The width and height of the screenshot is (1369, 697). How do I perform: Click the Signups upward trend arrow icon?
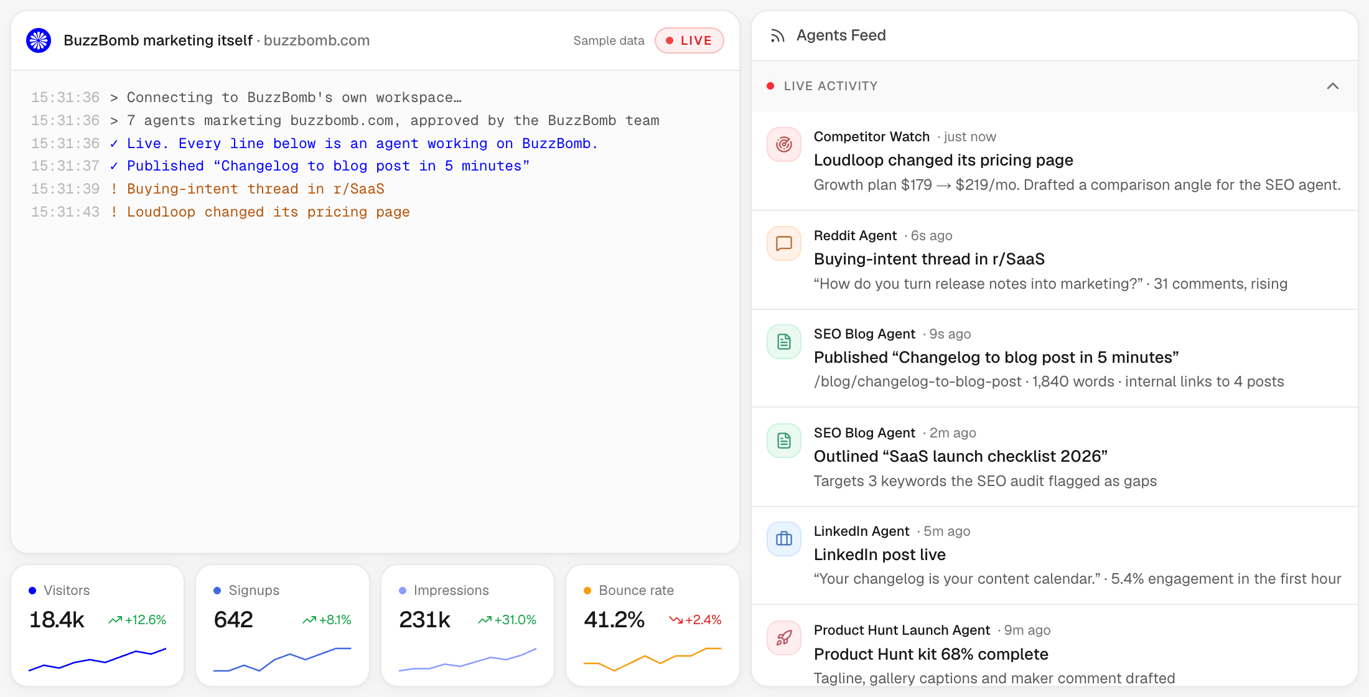pyautogui.click(x=309, y=620)
